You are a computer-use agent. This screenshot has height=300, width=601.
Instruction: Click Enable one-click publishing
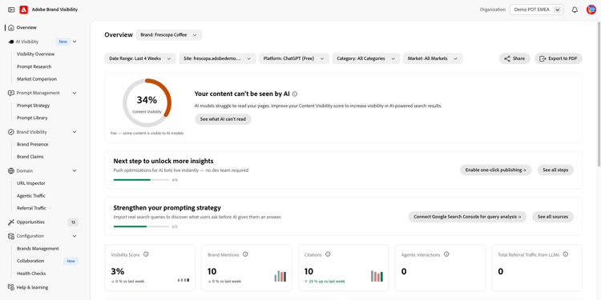click(x=495, y=170)
